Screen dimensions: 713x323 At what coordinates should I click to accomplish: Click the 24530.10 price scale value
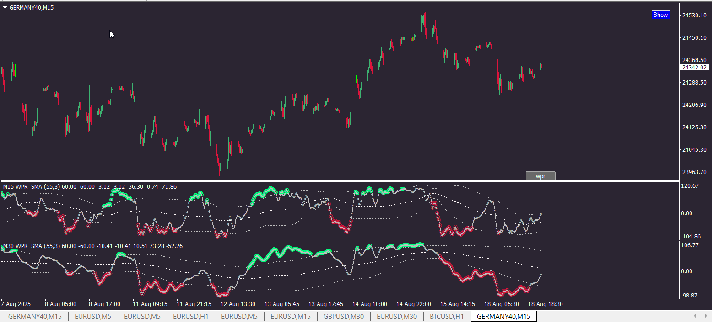[694, 16]
